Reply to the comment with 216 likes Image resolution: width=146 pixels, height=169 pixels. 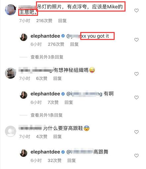click(x=62, y=20)
